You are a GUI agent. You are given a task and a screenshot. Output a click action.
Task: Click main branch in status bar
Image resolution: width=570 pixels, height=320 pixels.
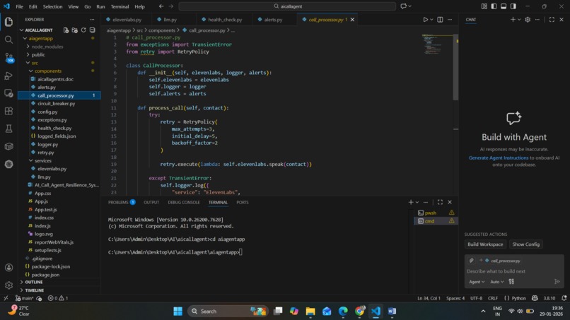click(x=25, y=298)
